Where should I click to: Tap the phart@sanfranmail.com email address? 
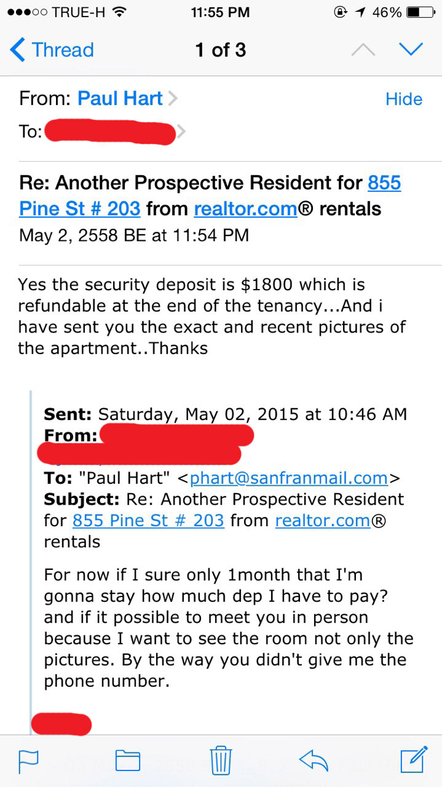click(x=289, y=478)
